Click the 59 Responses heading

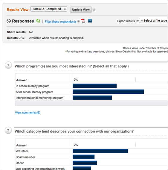point(20,21)
